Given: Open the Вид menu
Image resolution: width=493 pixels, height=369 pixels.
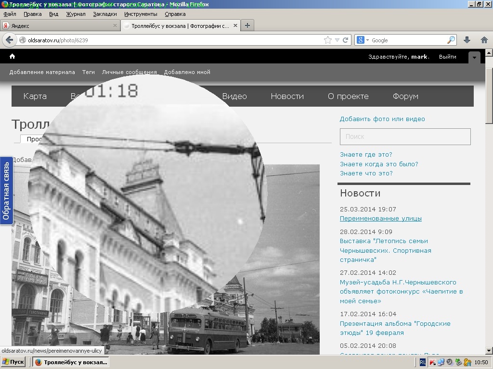Looking at the screenshot, I should tap(54, 14).
